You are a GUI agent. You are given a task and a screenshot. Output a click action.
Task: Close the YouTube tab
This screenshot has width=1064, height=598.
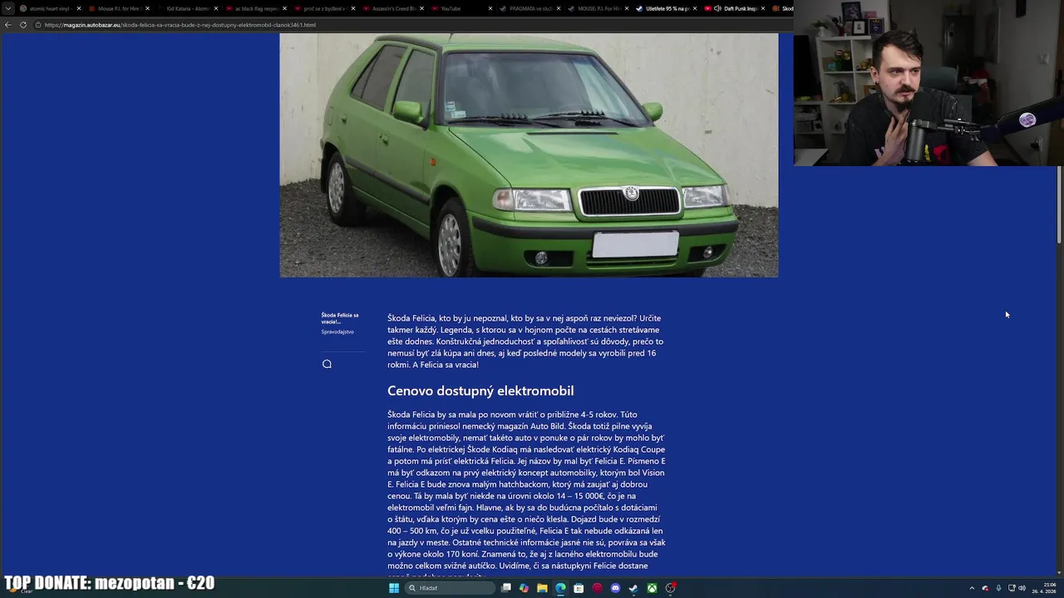pyautogui.click(x=490, y=8)
